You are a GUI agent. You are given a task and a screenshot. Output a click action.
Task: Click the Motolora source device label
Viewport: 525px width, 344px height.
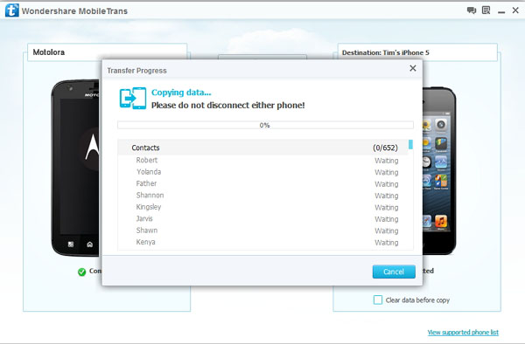(x=48, y=52)
